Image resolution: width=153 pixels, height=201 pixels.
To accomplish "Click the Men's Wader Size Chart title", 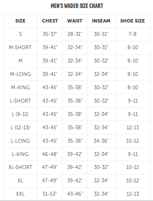I will point(77,6).
